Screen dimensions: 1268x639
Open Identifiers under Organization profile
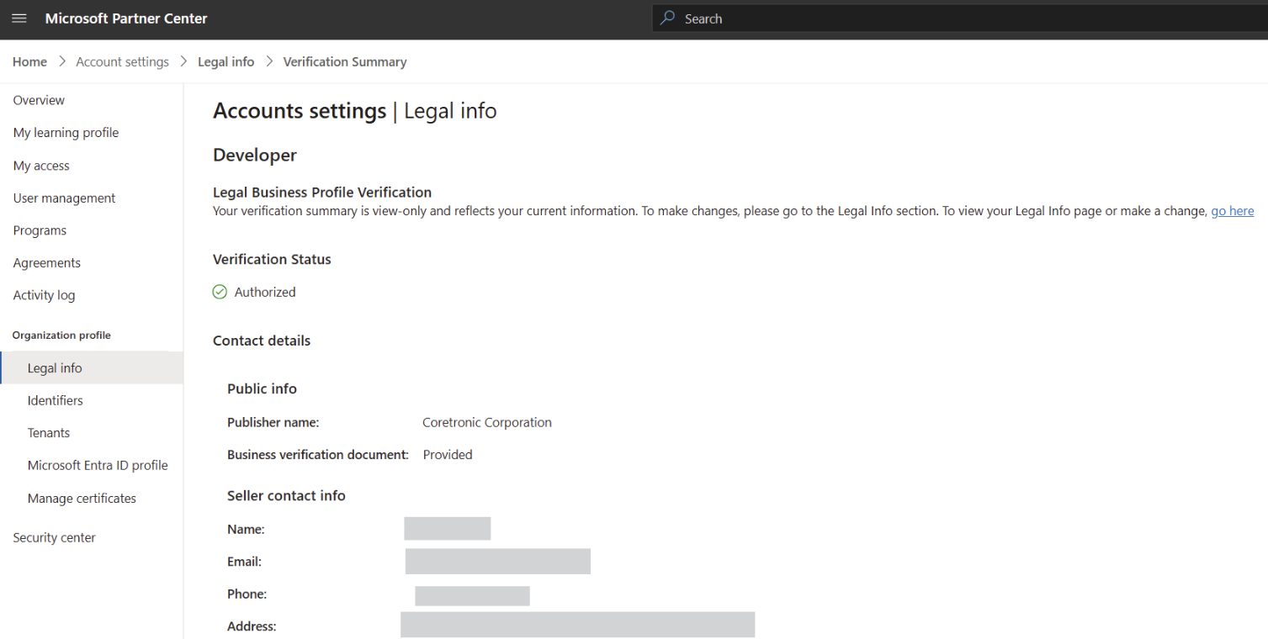(55, 400)
